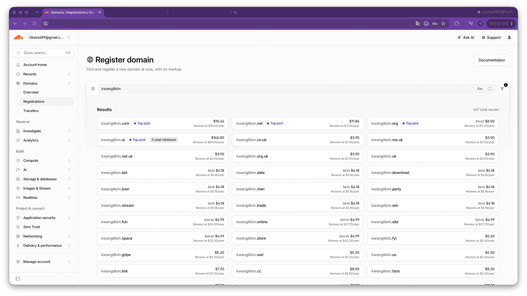Image resolution: width=527 pixels, height=296 pixels.
Task: Go to Transfers under Domains
Action: coord(31,111)
